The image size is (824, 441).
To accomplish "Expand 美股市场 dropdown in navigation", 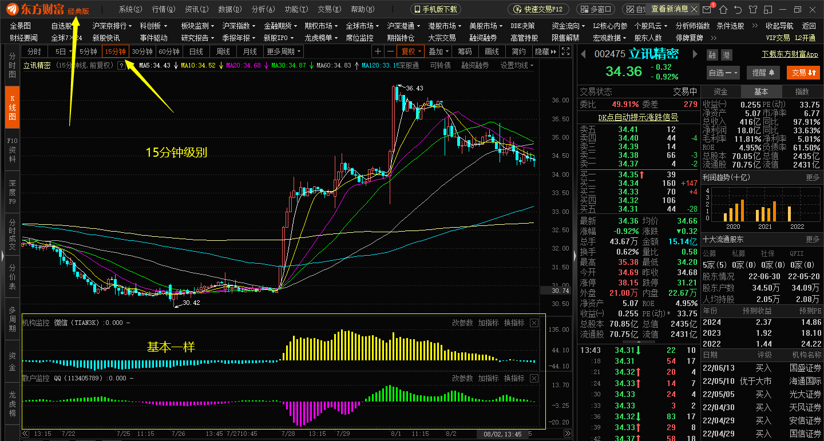I will [x=485, y=26].
